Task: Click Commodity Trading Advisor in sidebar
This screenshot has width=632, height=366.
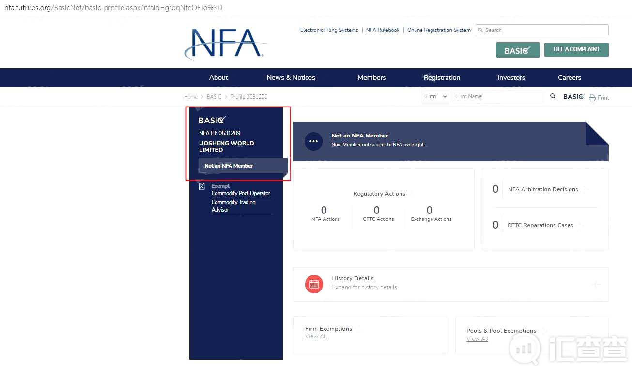Action: point(233,206)
